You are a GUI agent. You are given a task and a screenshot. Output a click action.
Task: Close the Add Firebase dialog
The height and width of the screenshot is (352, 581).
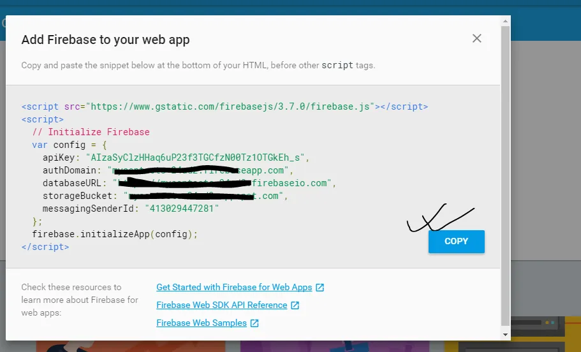click(477, 38)
